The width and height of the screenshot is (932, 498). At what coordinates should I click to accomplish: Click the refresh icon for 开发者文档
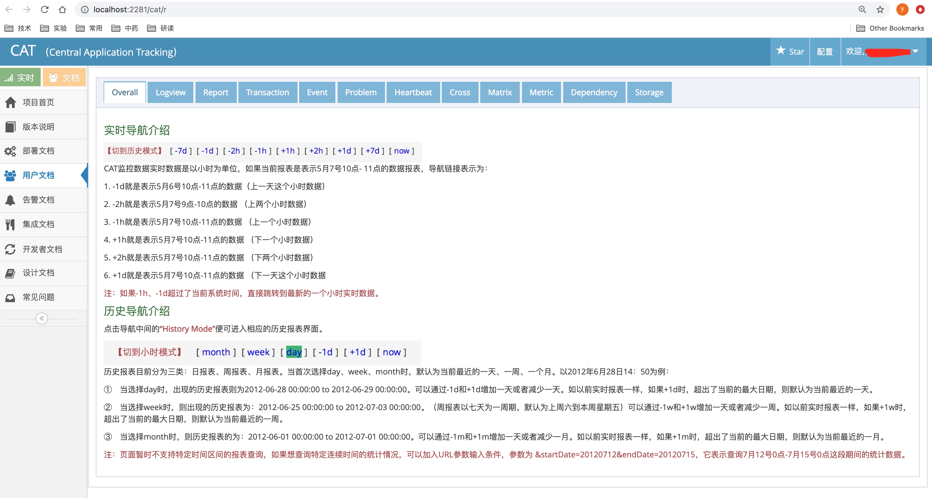point(11,249)
